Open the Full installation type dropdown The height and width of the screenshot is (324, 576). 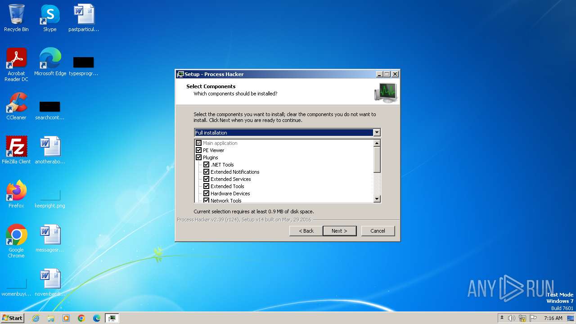[x=377, y=132]
